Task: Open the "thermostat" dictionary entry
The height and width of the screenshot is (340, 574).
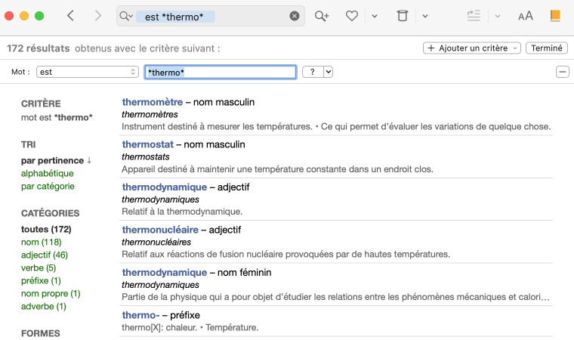Action: click(148, 144)
